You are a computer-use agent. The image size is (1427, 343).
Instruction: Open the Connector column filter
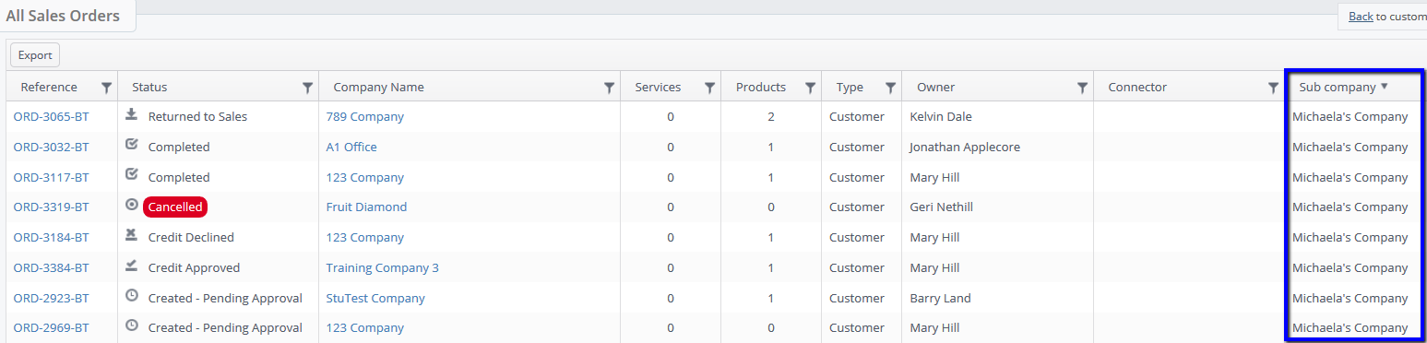(x=1274, y=88)
